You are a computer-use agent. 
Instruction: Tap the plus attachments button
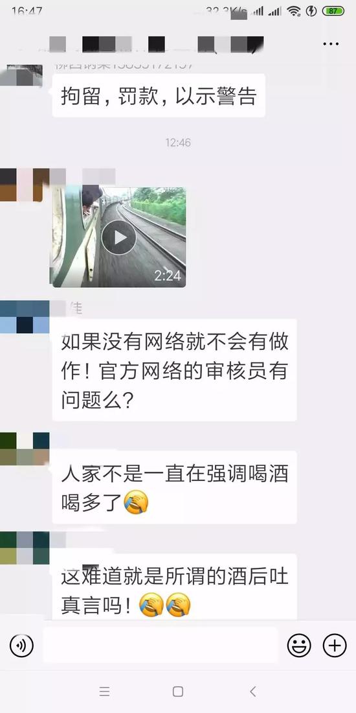[335, 645]
